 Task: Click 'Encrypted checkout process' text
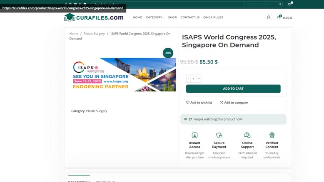[x=219, y=155]
